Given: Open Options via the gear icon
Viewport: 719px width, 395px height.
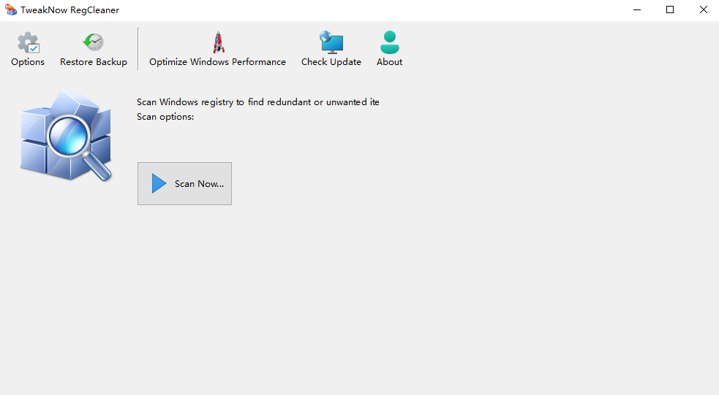Looking at the screenshot, I should click(x=28, y=42).
